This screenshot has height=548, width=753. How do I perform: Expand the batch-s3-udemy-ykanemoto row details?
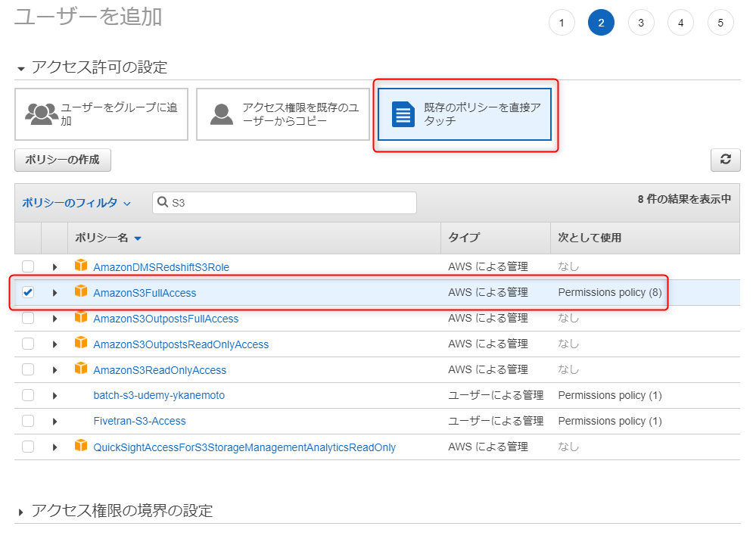point(54,396)
